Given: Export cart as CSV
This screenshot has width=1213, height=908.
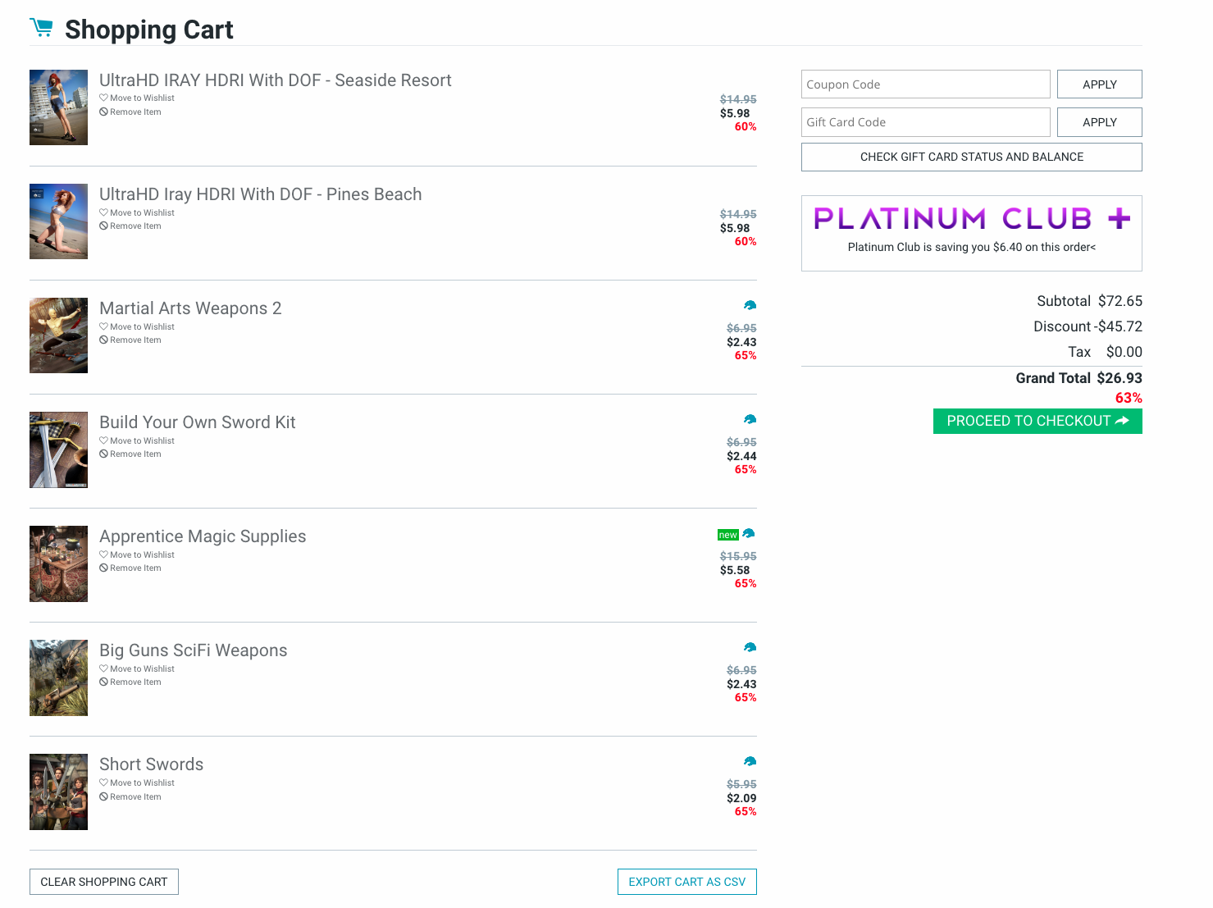Looking at the screenshot, I should tap(686, 882).
